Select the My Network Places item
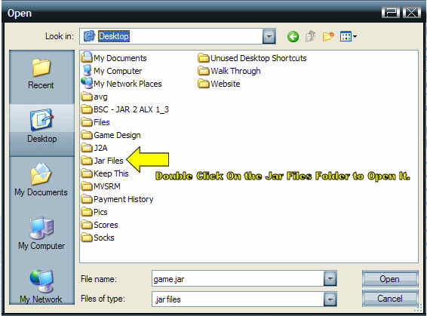The width and height of the screenshot is (427, 316). [x=121, y=84]
